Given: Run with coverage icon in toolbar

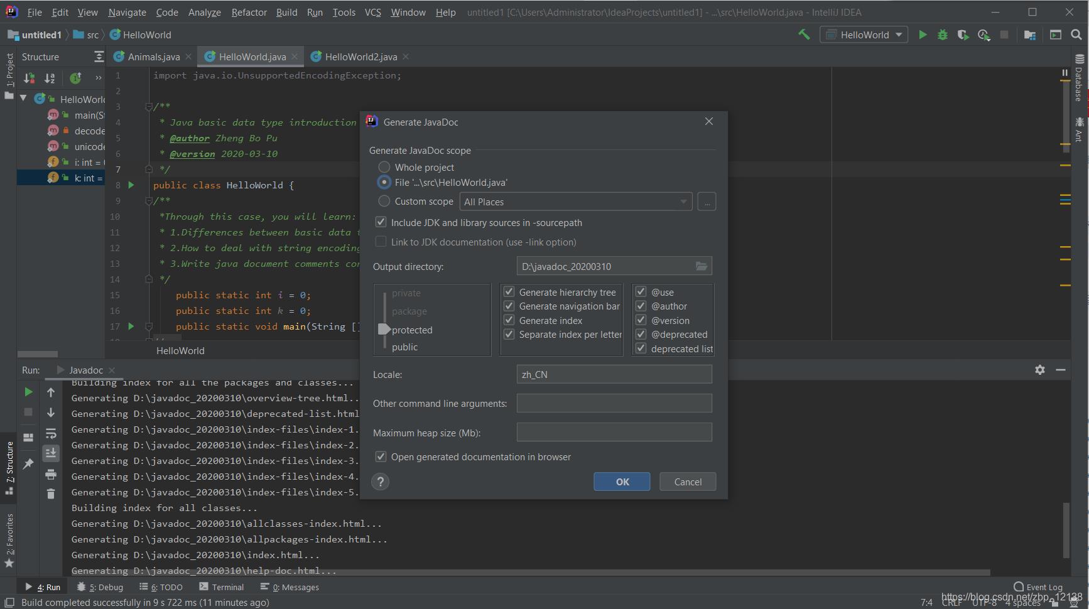Looking at the screenshot, I should (x=963, y=35).
